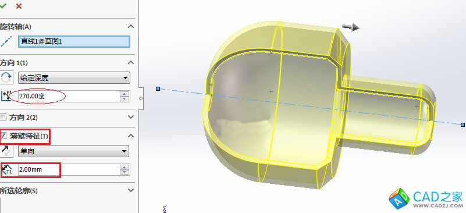This screenshot has width=466, height=213.
Task: Uncheck the 薄壁特征 checkbox
Action: [3, 136]
